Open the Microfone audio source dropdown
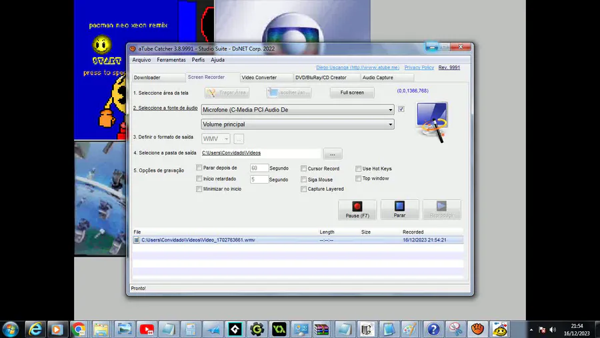 click(298, 110)
